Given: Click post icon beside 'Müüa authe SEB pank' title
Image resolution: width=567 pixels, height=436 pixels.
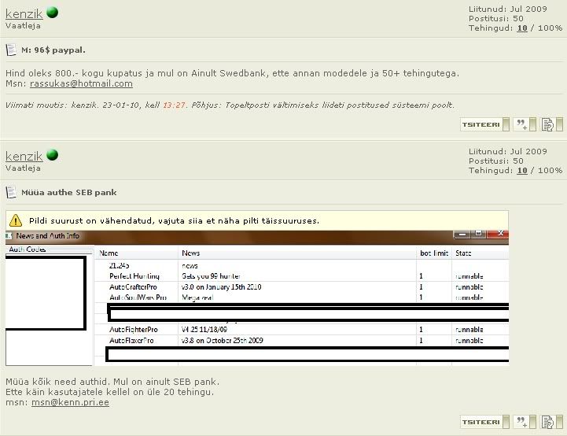Looking at the screenshot, I should point(11,192).
